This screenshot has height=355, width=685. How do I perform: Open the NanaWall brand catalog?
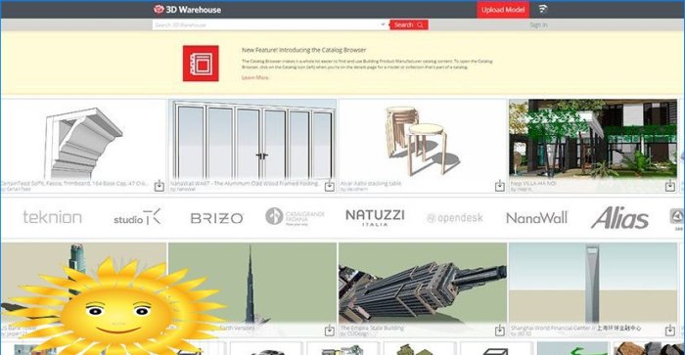pos(537,217)
